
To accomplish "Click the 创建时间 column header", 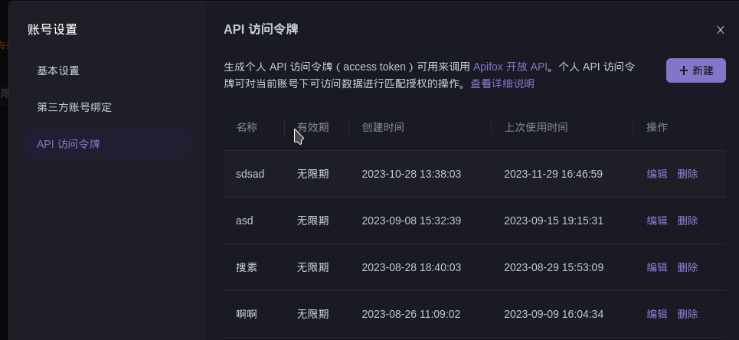I will coord(383,127).
